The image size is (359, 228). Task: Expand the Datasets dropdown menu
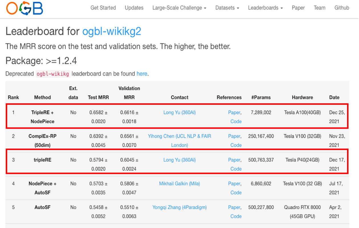pos(227,8)
